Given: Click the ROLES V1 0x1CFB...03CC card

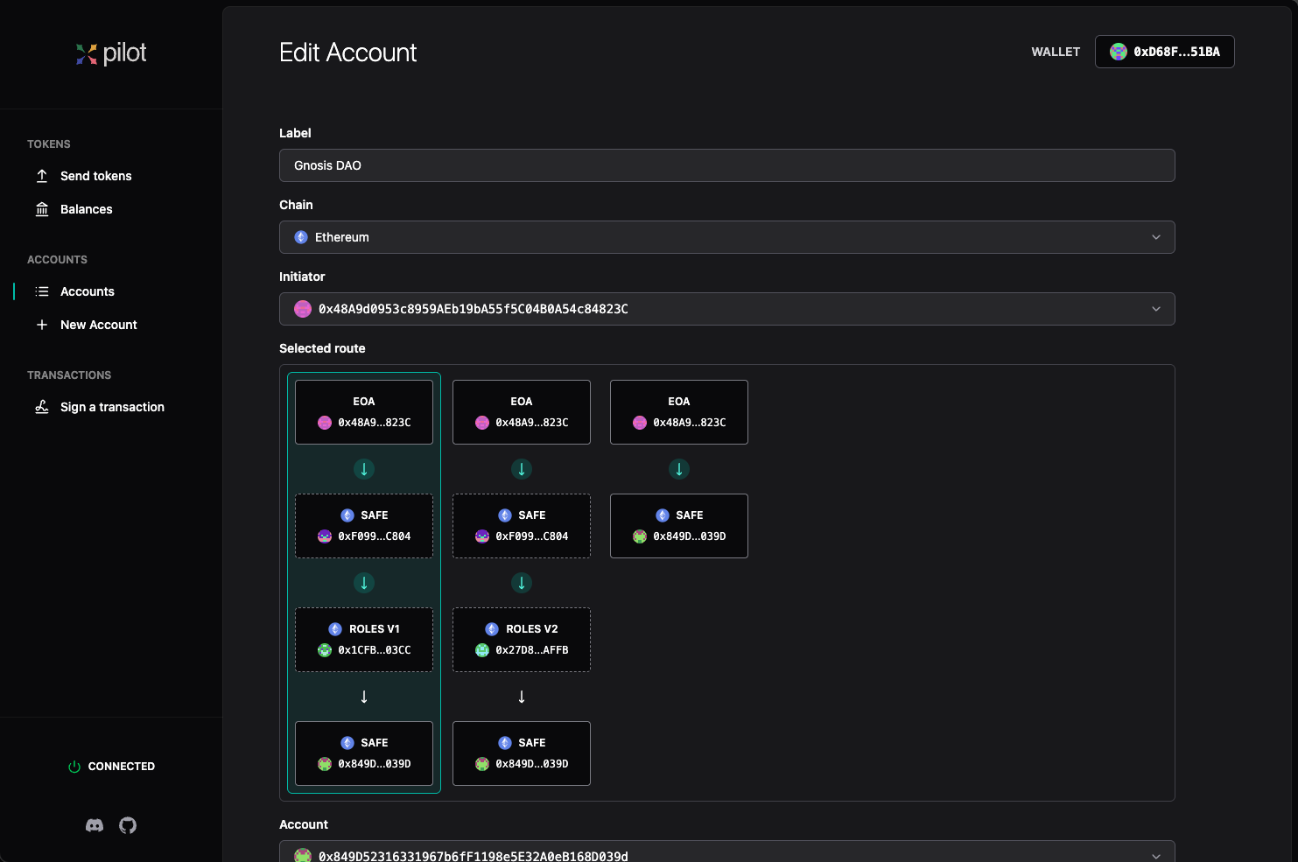Looking at the screenshot, I should 364,640.
